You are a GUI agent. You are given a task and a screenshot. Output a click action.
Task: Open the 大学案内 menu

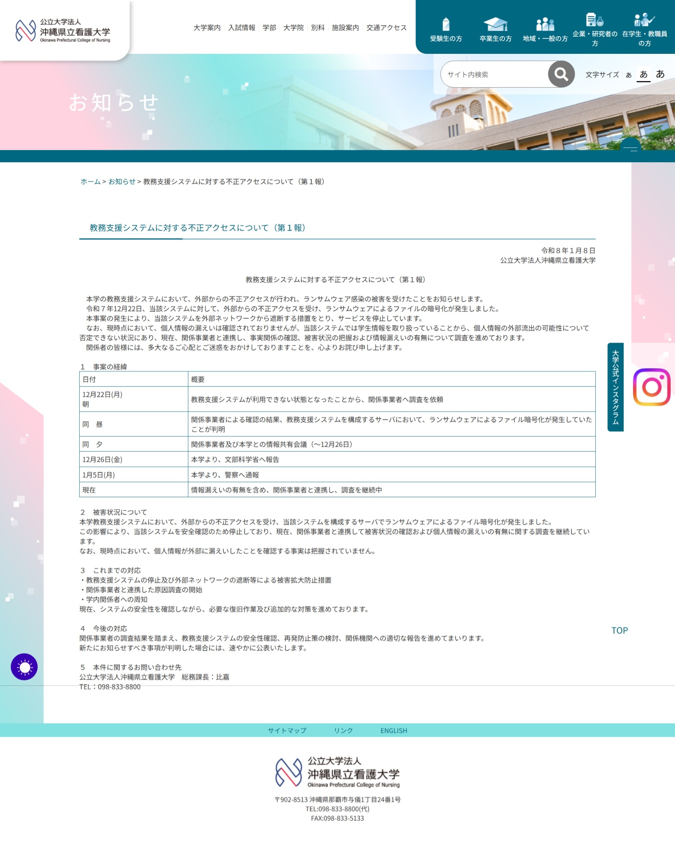click(207, 28)
